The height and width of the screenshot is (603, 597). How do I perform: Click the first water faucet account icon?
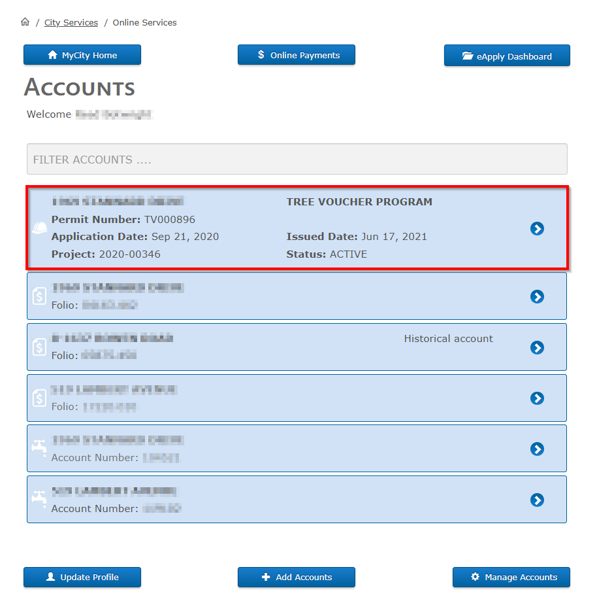point(39,449)
